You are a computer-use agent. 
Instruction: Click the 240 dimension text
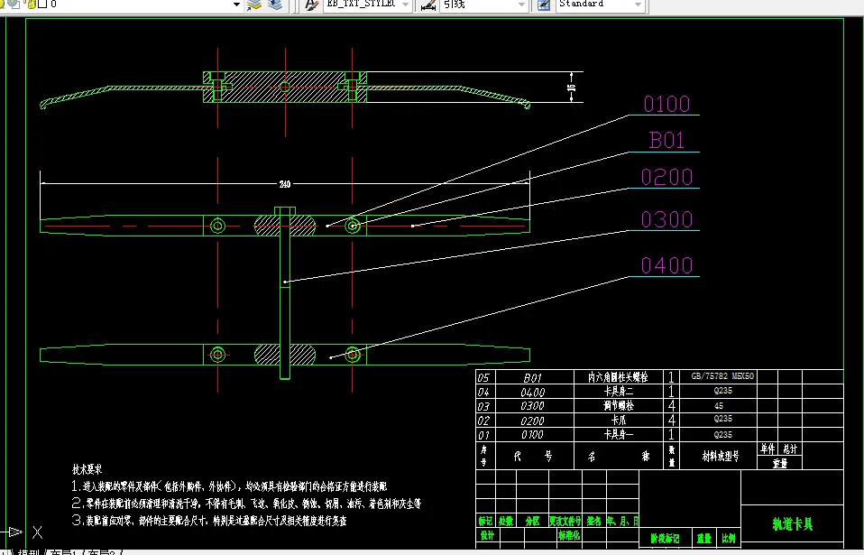[285, 184]
